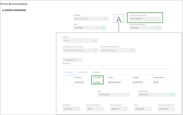Open the Moneda dropdown showing Pesos
Image resolution: width=183 pixels, height=115 pixels.
tap(95, 41)
